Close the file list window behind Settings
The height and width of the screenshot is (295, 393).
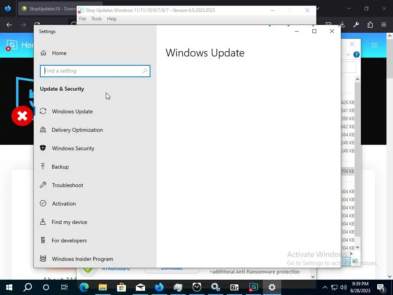[352, 44]
